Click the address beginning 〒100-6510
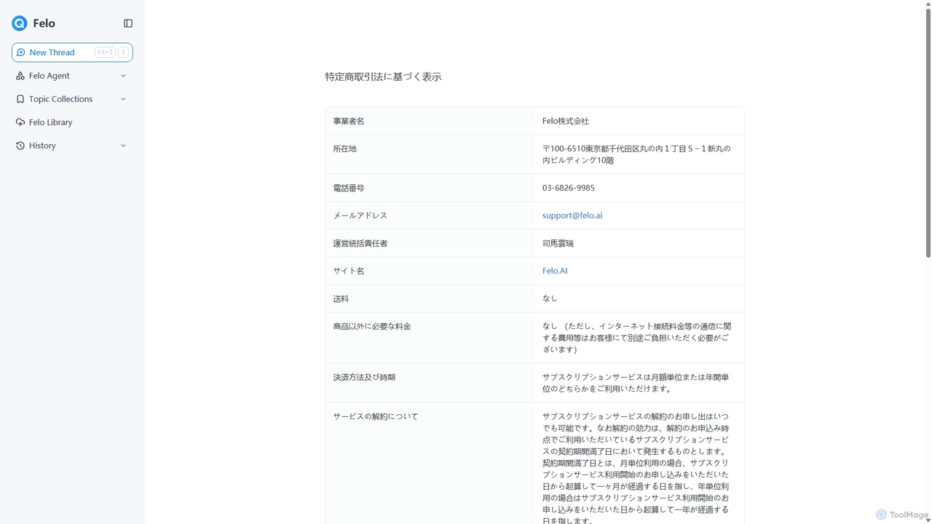Image resolution: width=932 pixels, height=524 pixels. (x=637, y=154)
